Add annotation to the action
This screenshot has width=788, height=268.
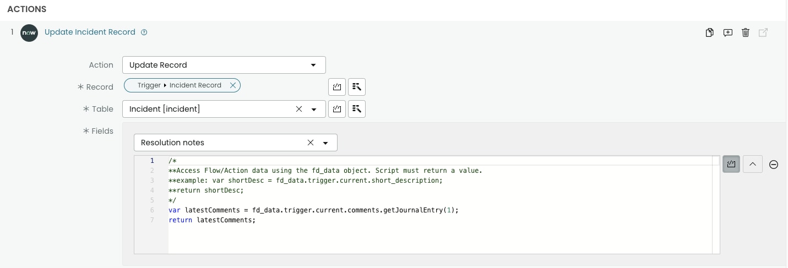point(728,32)
